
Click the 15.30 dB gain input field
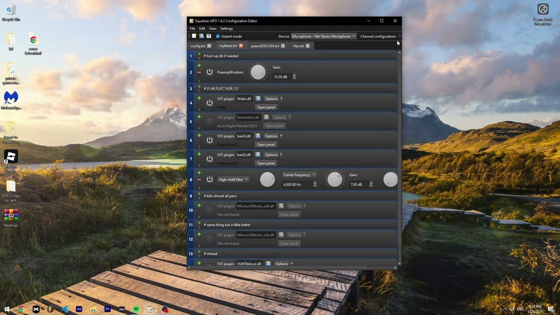[x=282, y=77]
